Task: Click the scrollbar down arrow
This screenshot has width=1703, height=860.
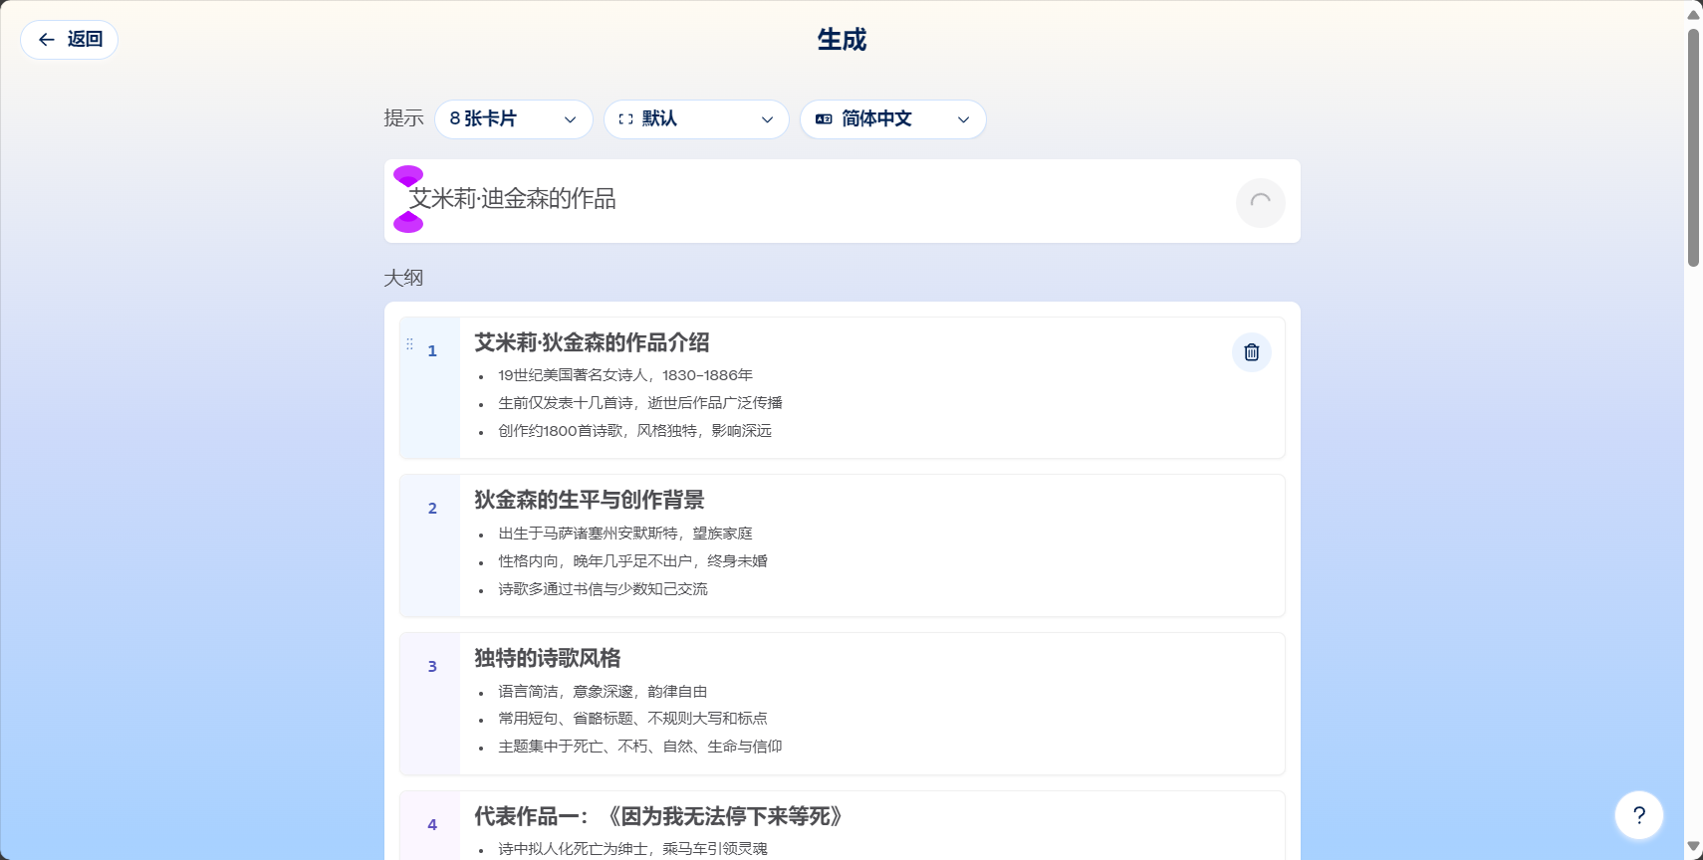Action: pos(1693,848)
